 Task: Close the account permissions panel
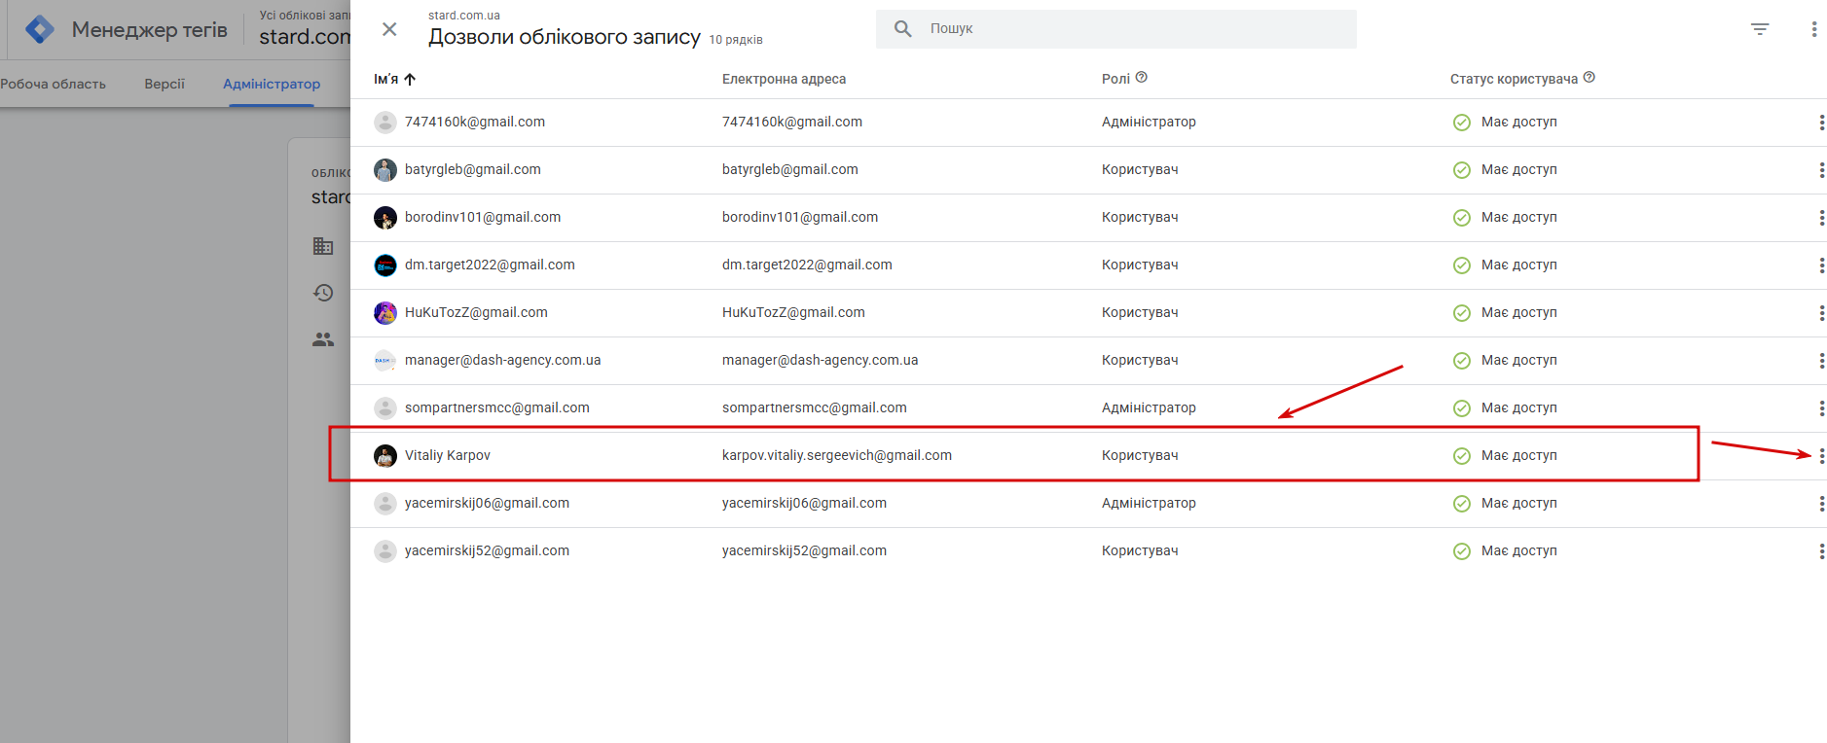(x=389, y=29)
